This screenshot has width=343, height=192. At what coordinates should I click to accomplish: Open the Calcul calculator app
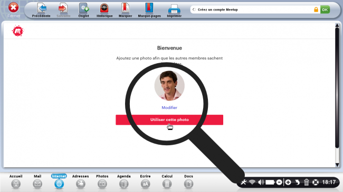(167, 181)
